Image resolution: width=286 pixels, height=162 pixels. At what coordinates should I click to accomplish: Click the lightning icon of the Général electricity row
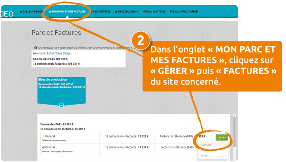pyautogui.click(x=43, y=136)
